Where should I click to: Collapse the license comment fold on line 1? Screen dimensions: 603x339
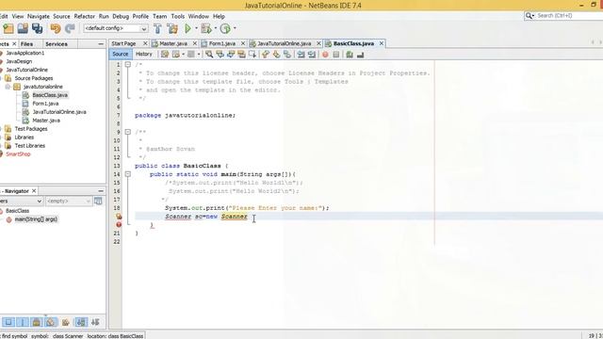coord(128,65)
